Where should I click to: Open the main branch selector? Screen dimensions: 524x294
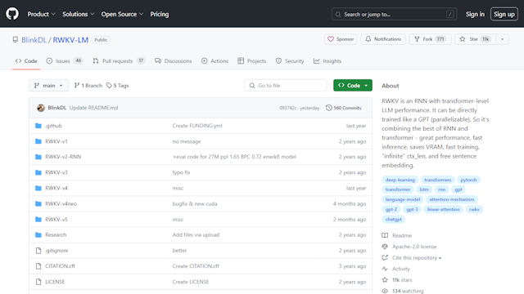pos(49,85)
